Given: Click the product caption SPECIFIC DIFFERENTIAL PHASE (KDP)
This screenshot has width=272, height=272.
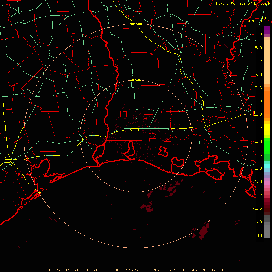Looking at the screenshot, I should click(94, 270).
